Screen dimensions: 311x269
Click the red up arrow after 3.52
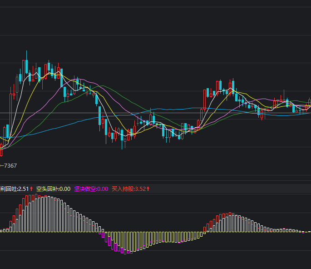148,189
